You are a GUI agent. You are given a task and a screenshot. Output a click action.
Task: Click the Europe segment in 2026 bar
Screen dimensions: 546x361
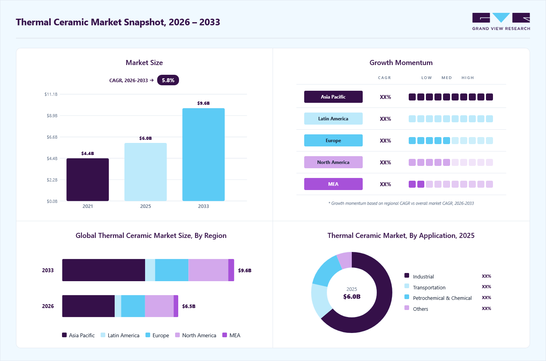pos(133,306)
